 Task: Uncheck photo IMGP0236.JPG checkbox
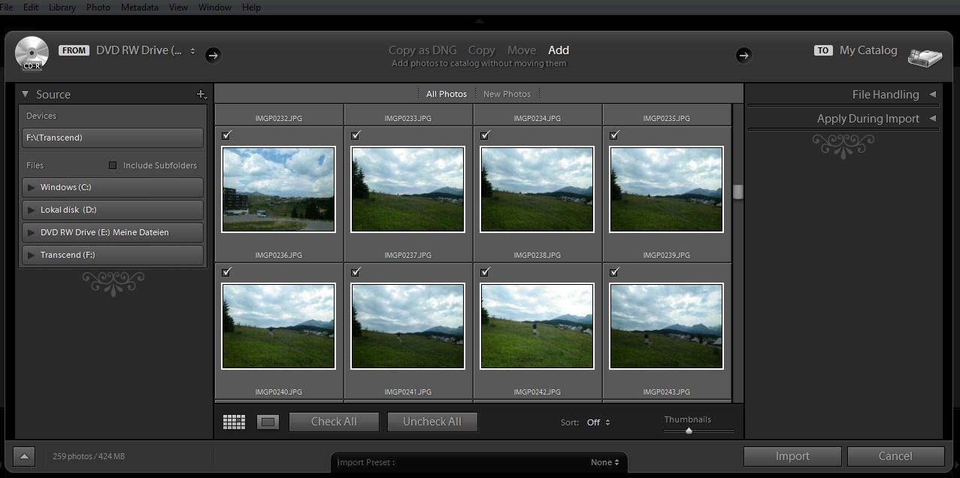click(x=227, y=135)
